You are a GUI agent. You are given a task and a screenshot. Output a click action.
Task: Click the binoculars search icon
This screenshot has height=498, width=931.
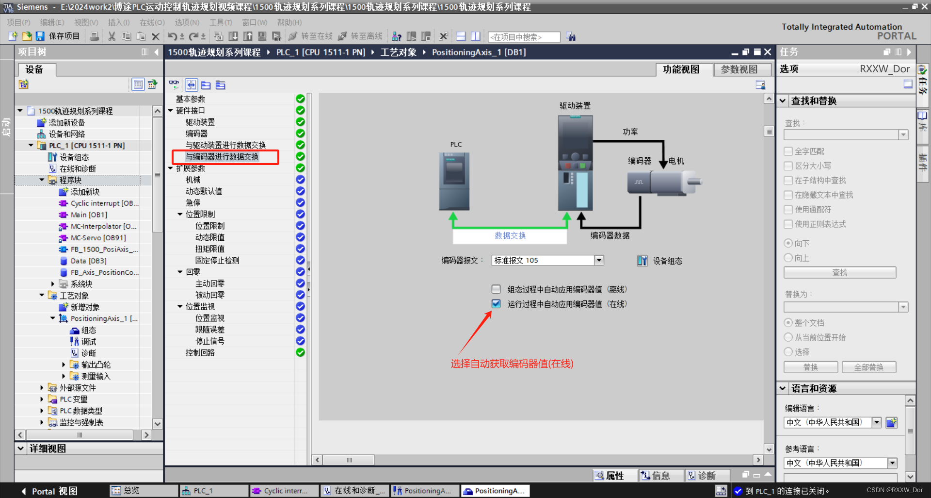point(571,36)
